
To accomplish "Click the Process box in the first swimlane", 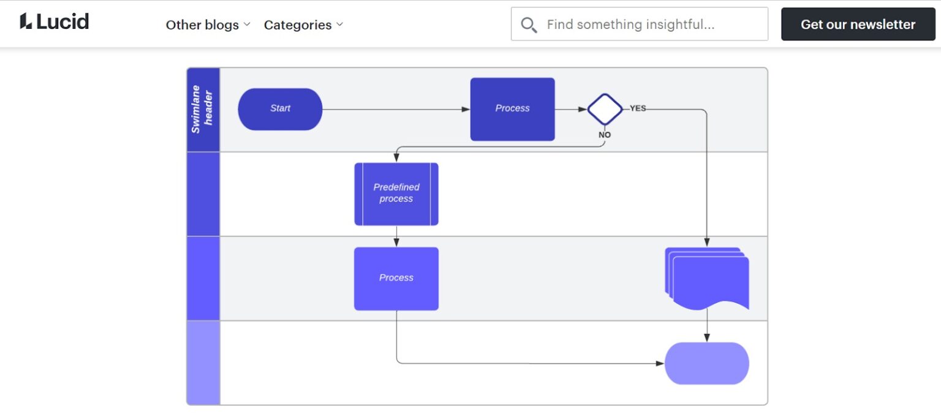I will pos(512,109).
